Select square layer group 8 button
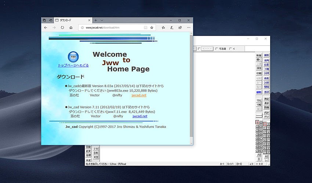Screen dimensions: 312x183 click(268, 124)
